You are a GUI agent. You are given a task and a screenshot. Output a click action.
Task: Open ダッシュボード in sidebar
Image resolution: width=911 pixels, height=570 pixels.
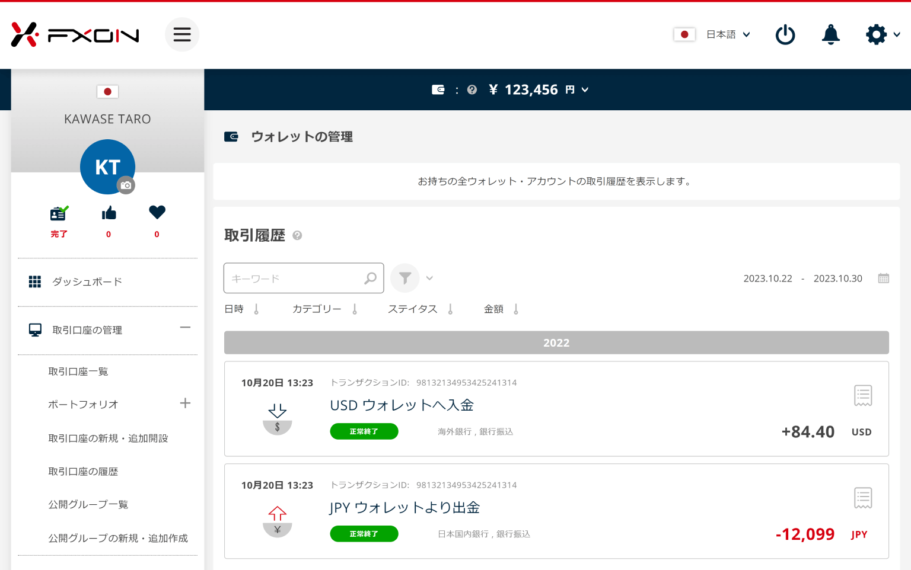pyautogui.click(x=87, y=281)
